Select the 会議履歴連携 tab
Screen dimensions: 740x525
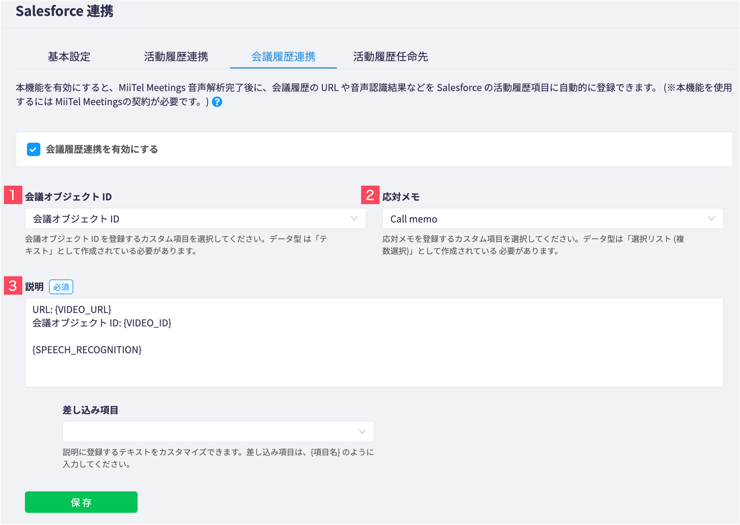click(283, 57)
